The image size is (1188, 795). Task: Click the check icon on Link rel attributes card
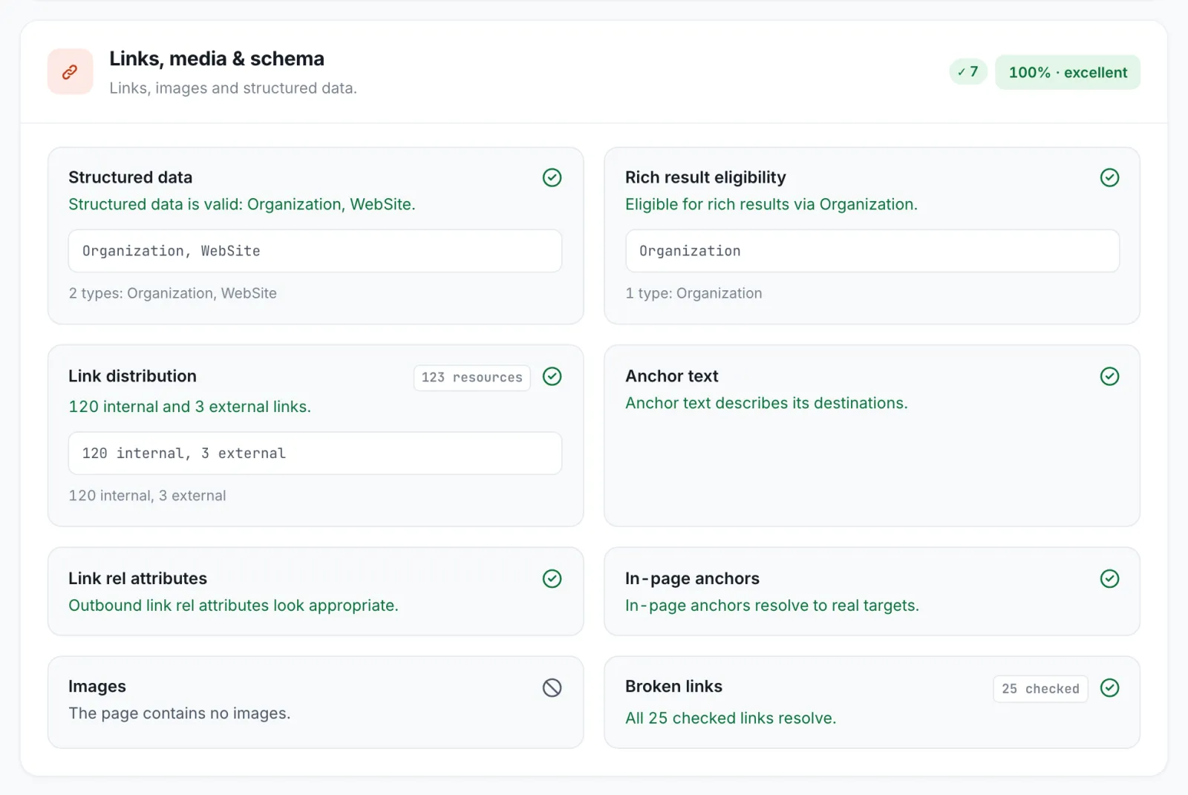pos(552,579)
